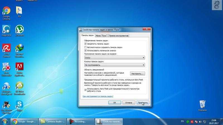Screen dimensions: 223x125
Task: Open the Skype desktop shortcut
Action: pos(20,106)
